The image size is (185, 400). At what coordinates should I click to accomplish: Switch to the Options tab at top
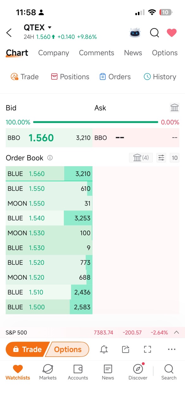click(165, 53)
